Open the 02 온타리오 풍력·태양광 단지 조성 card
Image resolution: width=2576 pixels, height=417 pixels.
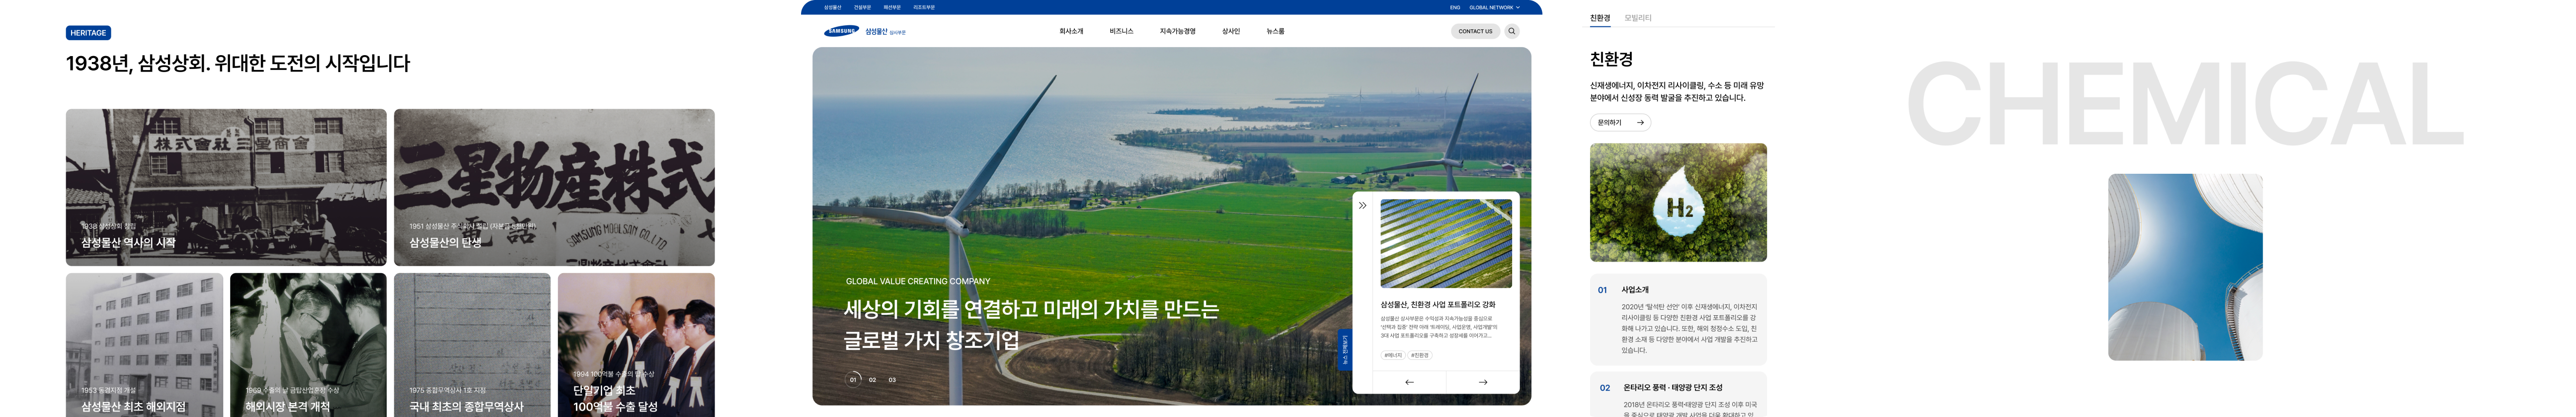tap(1678, 395)
